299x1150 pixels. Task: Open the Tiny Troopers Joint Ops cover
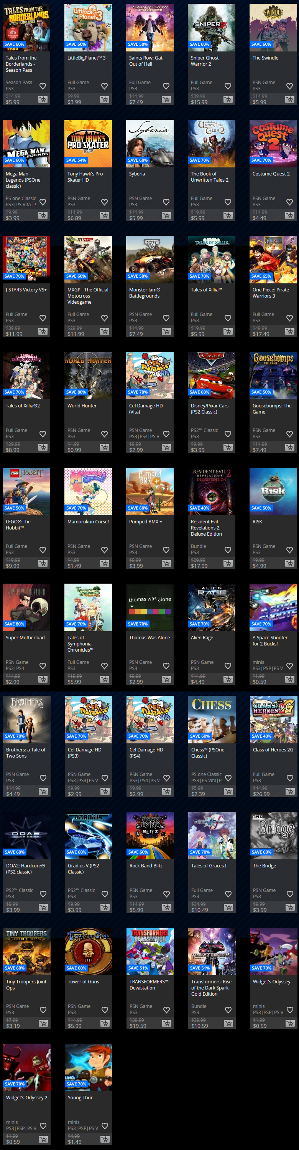pyautogui.click(x=27, y=951)
